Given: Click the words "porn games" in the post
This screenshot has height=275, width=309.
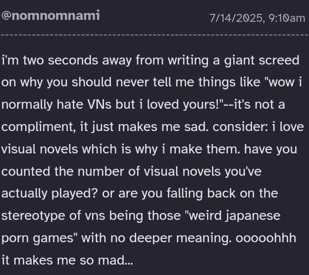Looking at the screenshot, I should tap(39, 238).
